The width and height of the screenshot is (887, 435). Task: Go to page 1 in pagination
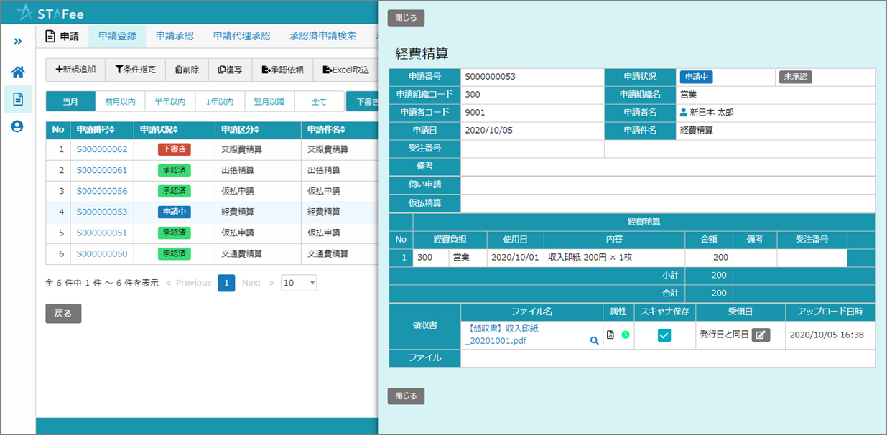point(226,283)
